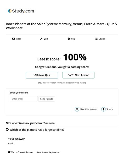
Task: Click the Help question mark icon
Action: point(69,39)
